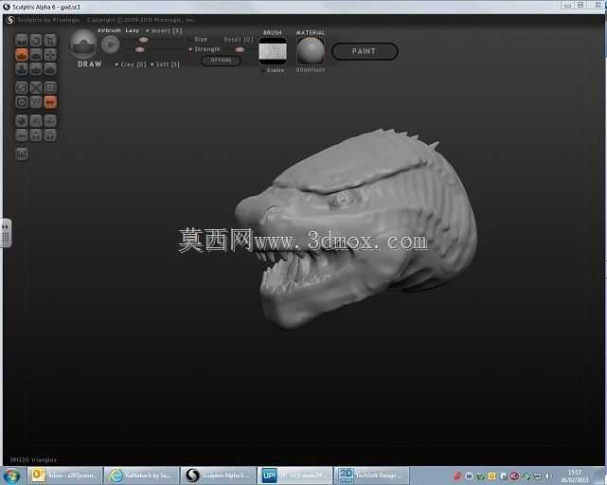Click the brush Size slider knob

click(143, 40)
